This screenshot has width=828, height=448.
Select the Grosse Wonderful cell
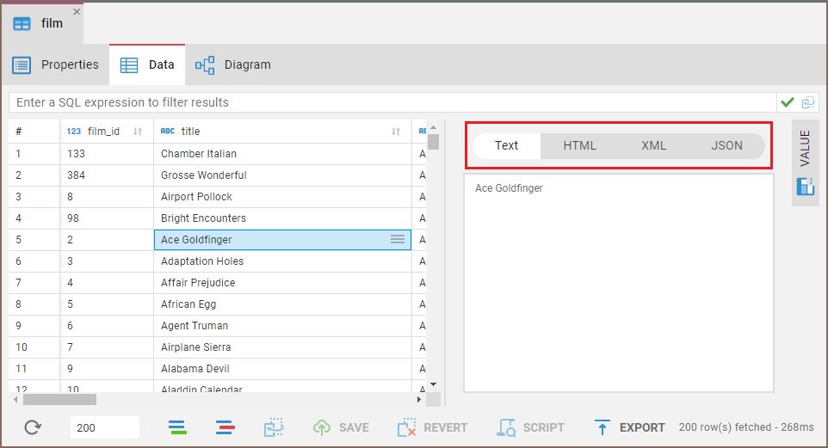282,175
